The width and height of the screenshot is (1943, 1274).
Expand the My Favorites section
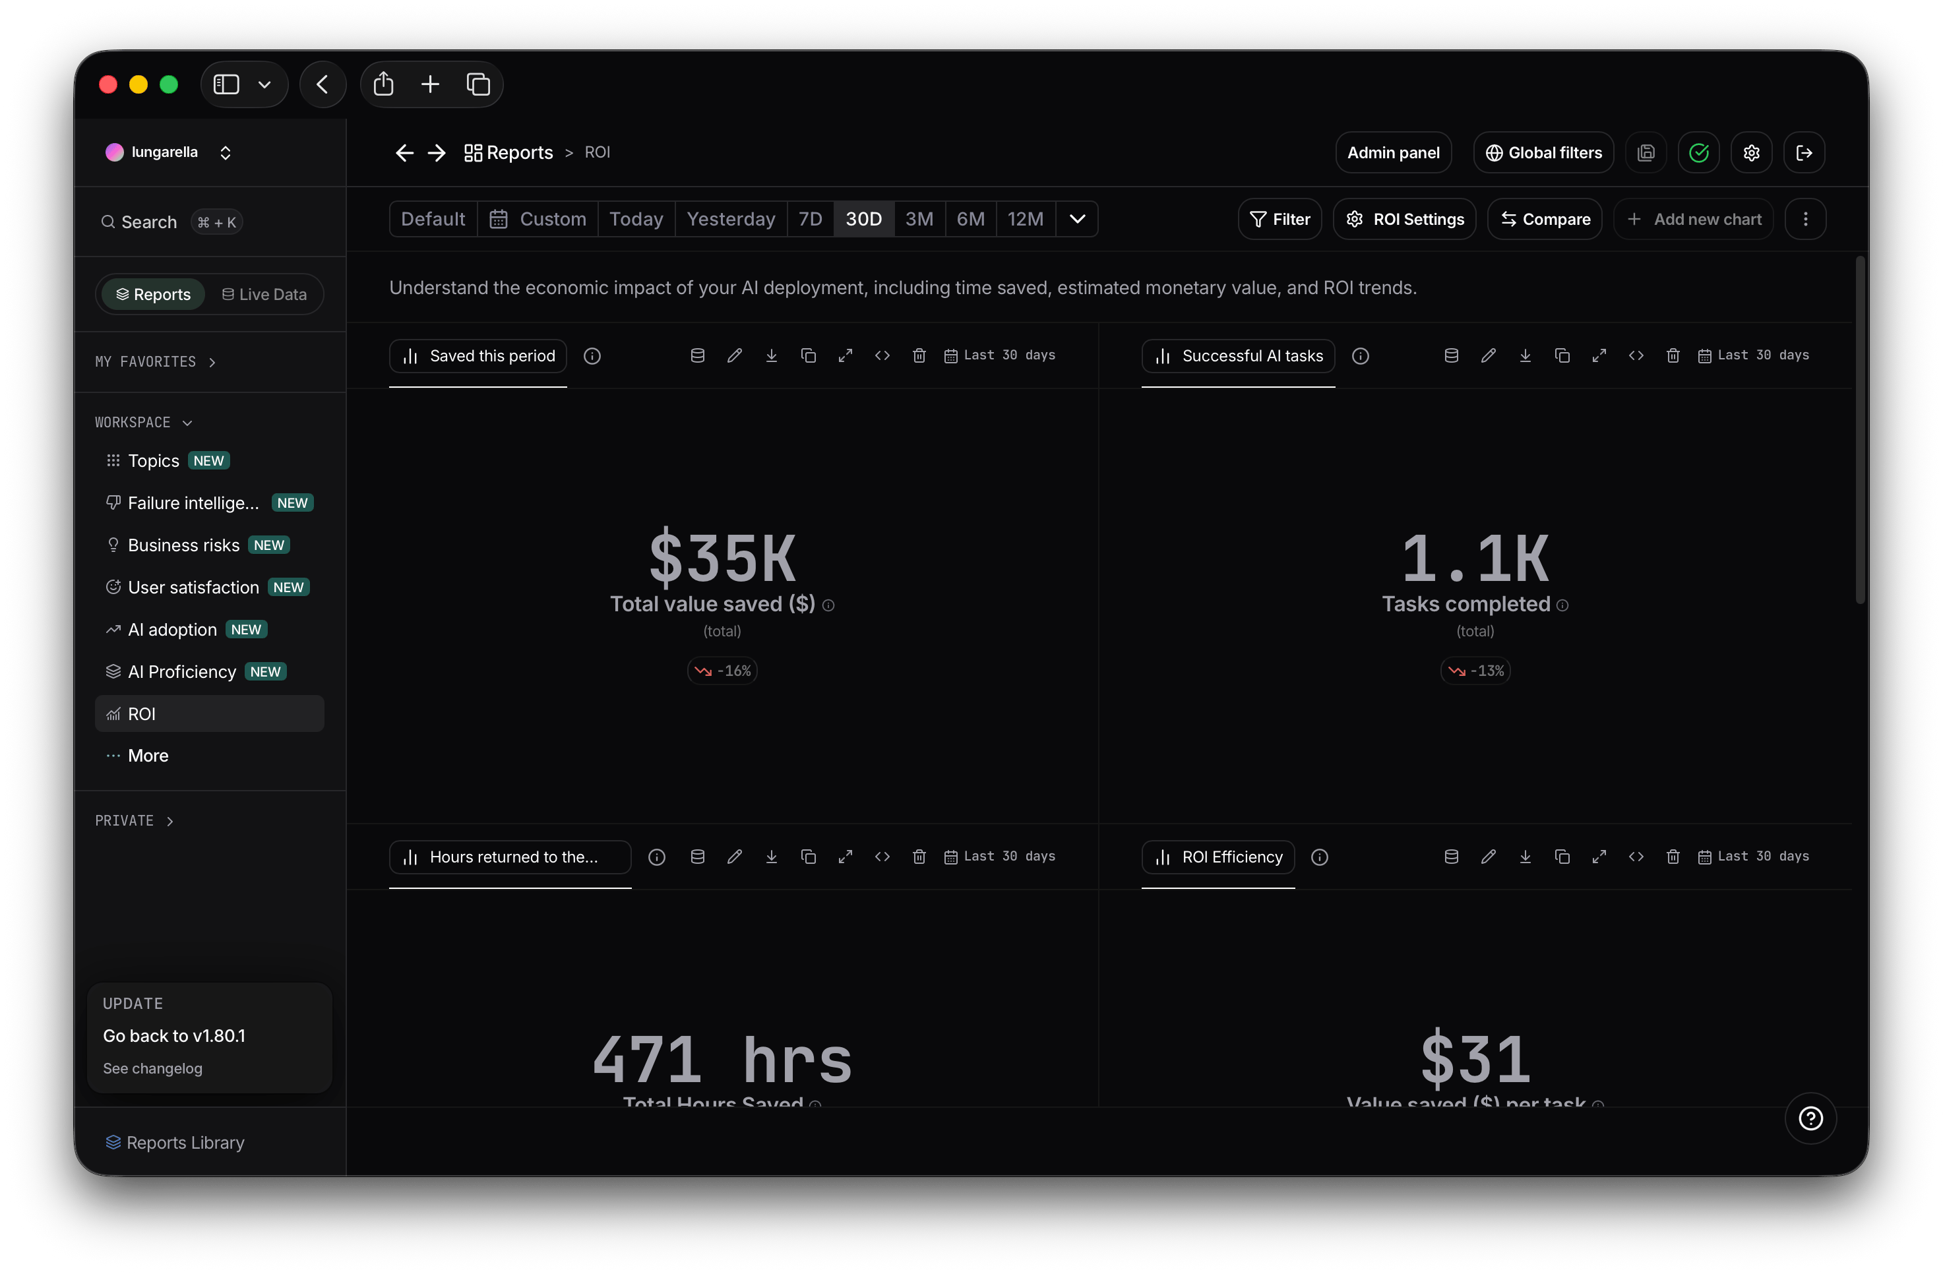click(x=155, y=361)
